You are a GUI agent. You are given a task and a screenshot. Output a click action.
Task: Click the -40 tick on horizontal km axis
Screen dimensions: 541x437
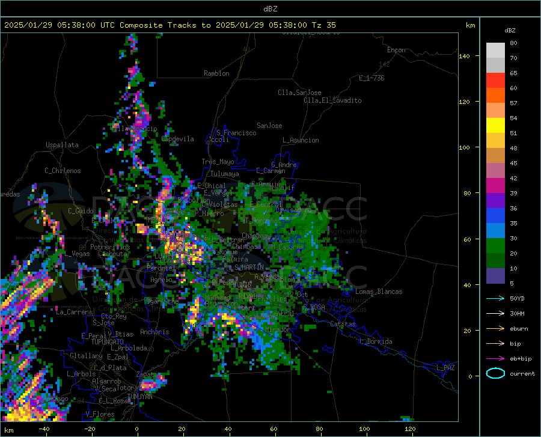(x=44, y=429)
